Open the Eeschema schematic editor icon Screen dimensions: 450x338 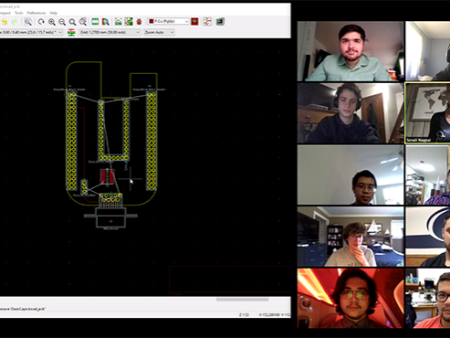coord(207,21)
